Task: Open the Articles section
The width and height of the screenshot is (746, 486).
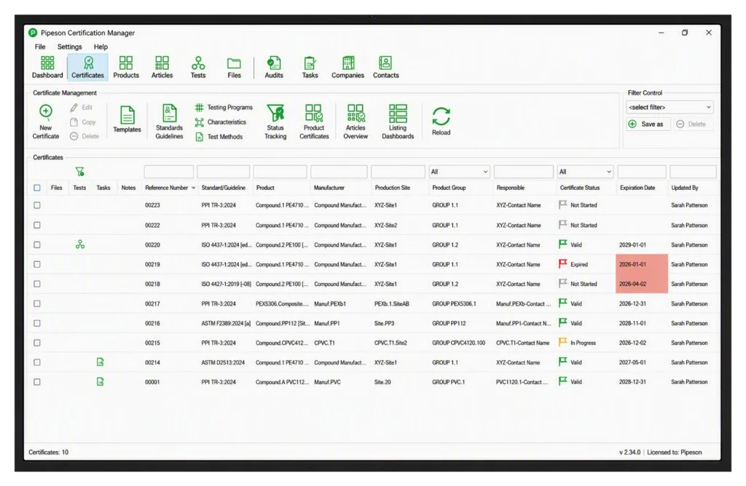Action: pos(162,67)
